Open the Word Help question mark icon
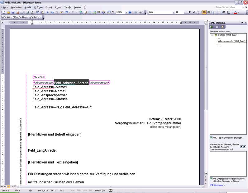The image size is (248, 193). click(x=130, y=12)
